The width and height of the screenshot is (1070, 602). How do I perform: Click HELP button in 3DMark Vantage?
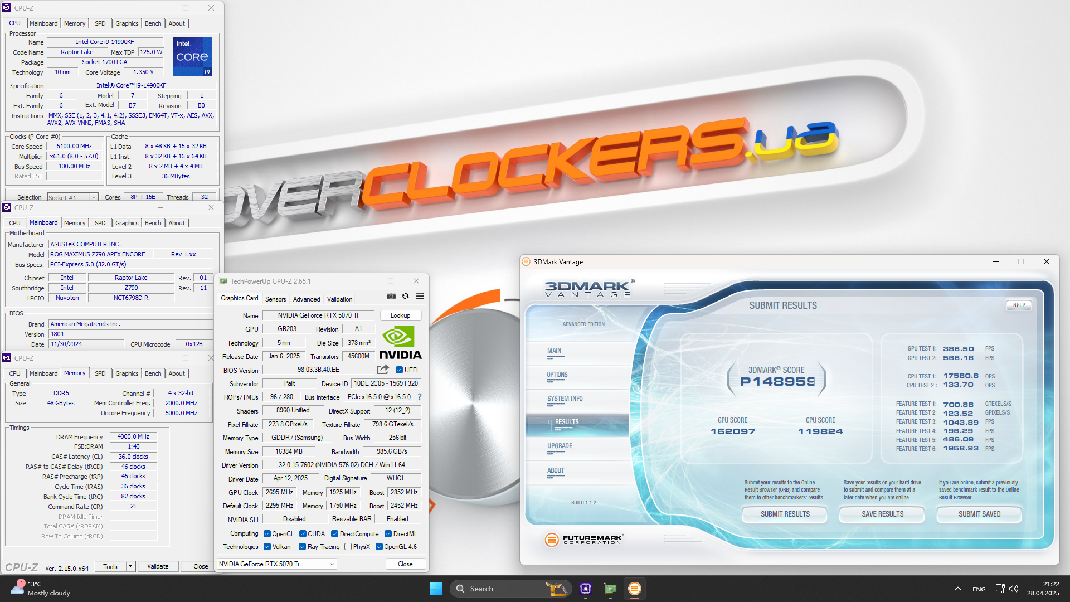(1019, 305)
